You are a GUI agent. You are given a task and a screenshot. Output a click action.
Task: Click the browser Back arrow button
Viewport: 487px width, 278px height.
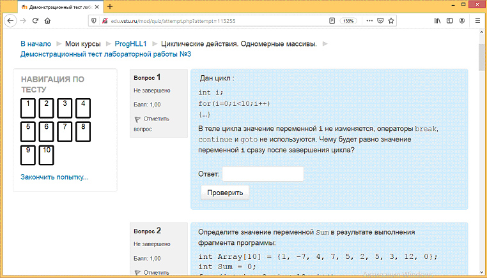click(10, 20)
